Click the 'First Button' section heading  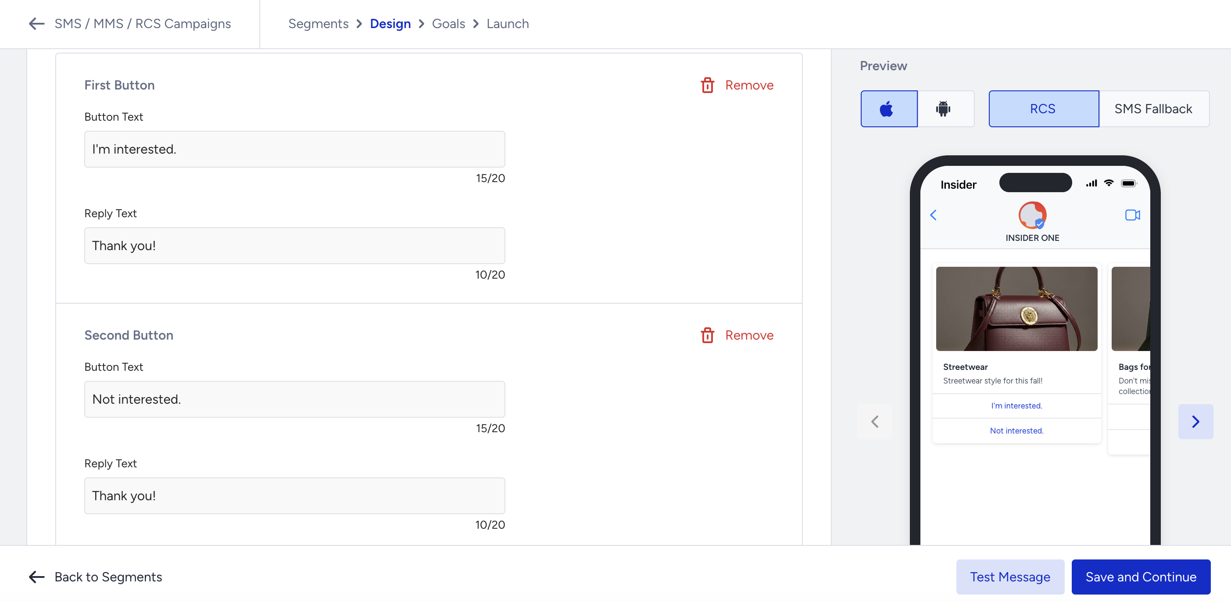[x=119, y=85]
